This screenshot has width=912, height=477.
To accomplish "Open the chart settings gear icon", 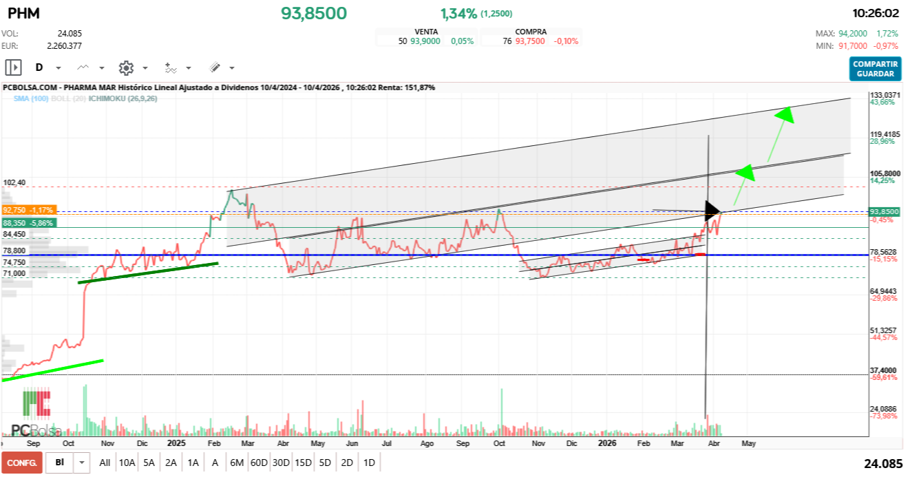I will 126,67.
